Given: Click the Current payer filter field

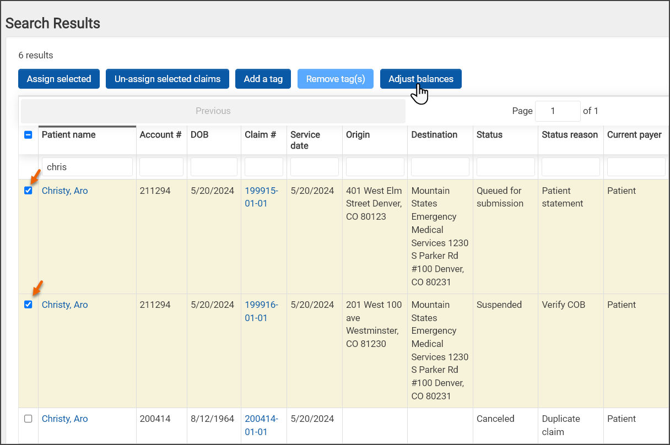Looking at the screenshot, I should tap(636, 167).
